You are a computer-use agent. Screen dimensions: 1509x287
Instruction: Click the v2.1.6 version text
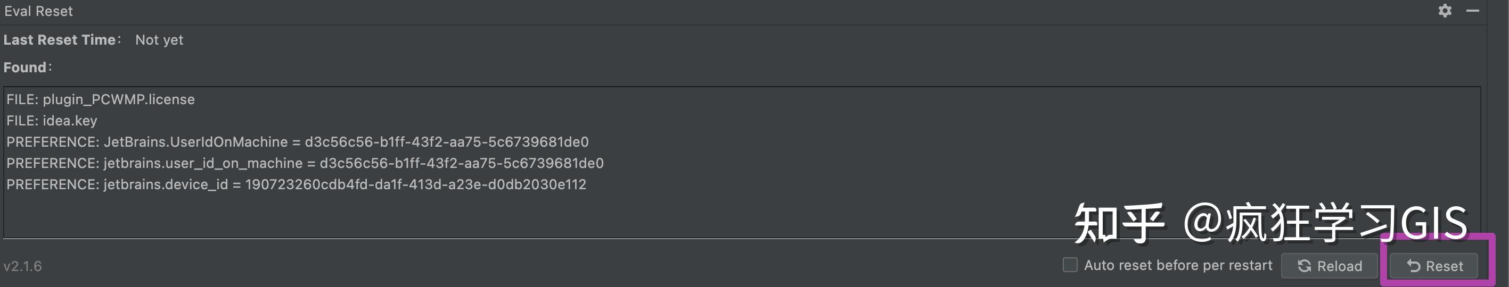(23, 266)
